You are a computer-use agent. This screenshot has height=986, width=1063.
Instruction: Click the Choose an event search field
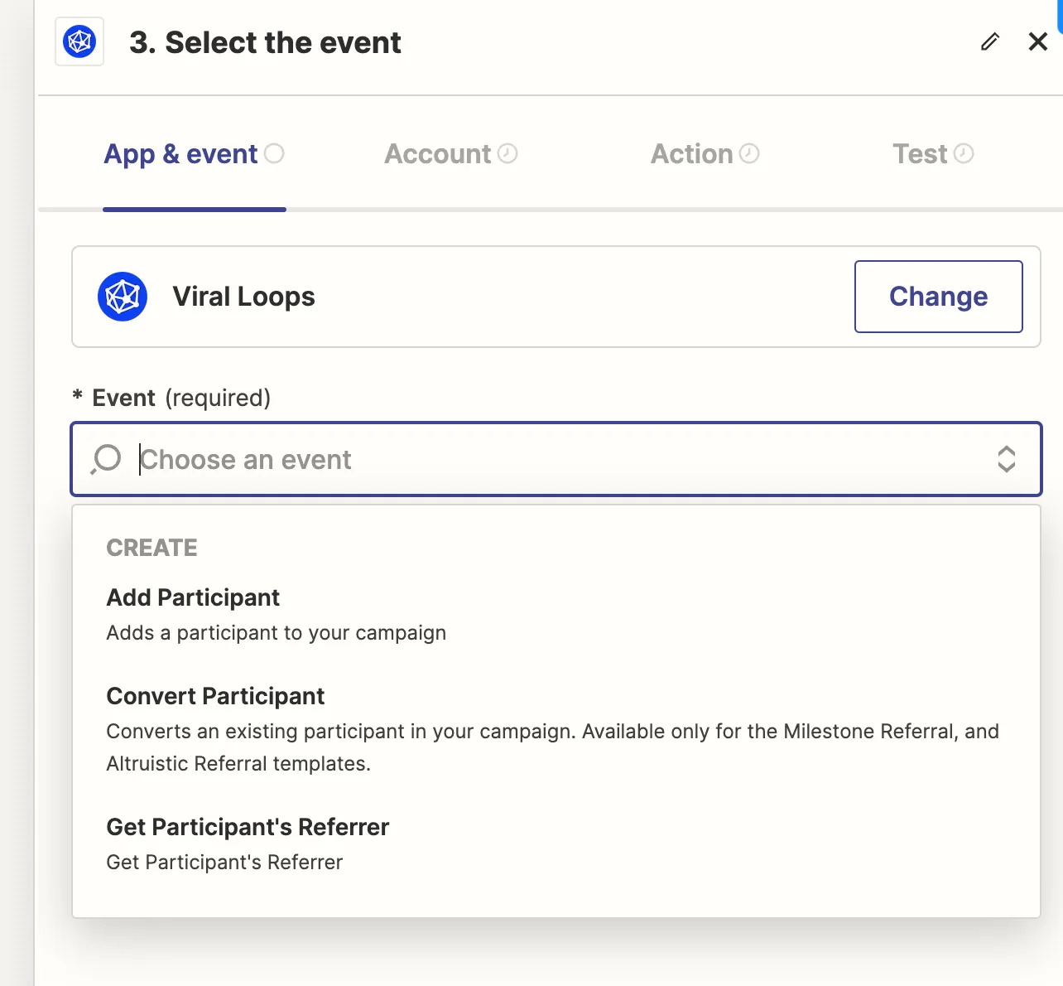pos(556,459)
